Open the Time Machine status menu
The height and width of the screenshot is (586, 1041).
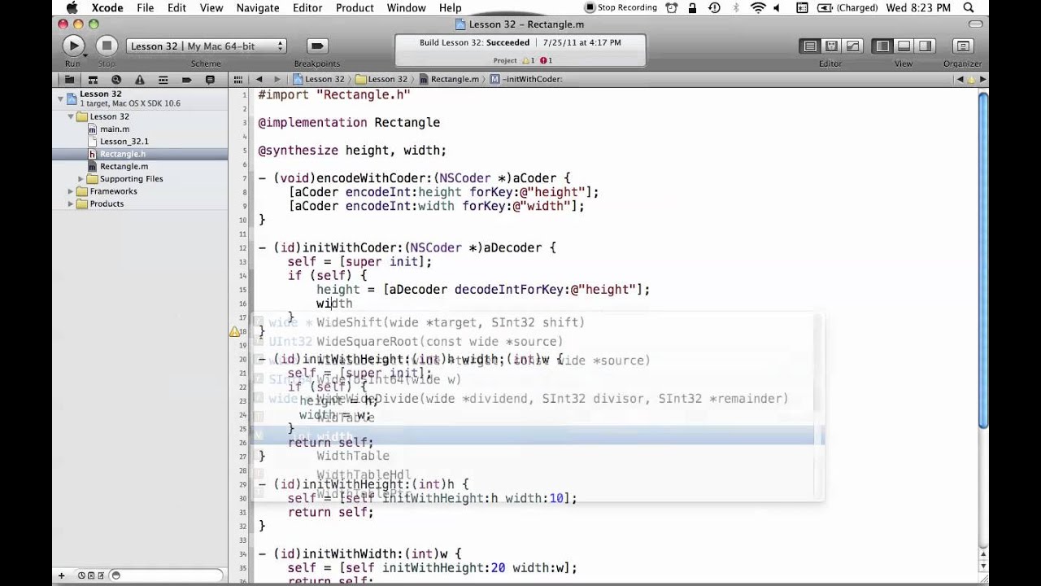pyautogui.click(x=714, y=8)
